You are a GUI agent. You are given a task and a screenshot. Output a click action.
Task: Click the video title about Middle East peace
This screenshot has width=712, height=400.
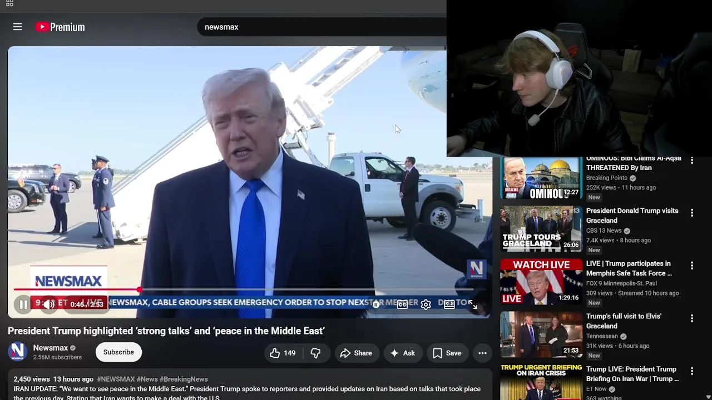pos(166,331)
